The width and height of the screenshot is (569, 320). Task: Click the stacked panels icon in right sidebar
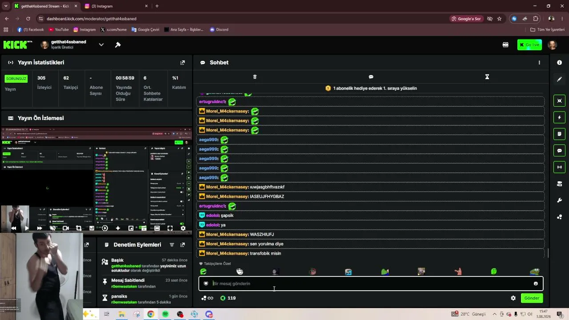(559, 184)
